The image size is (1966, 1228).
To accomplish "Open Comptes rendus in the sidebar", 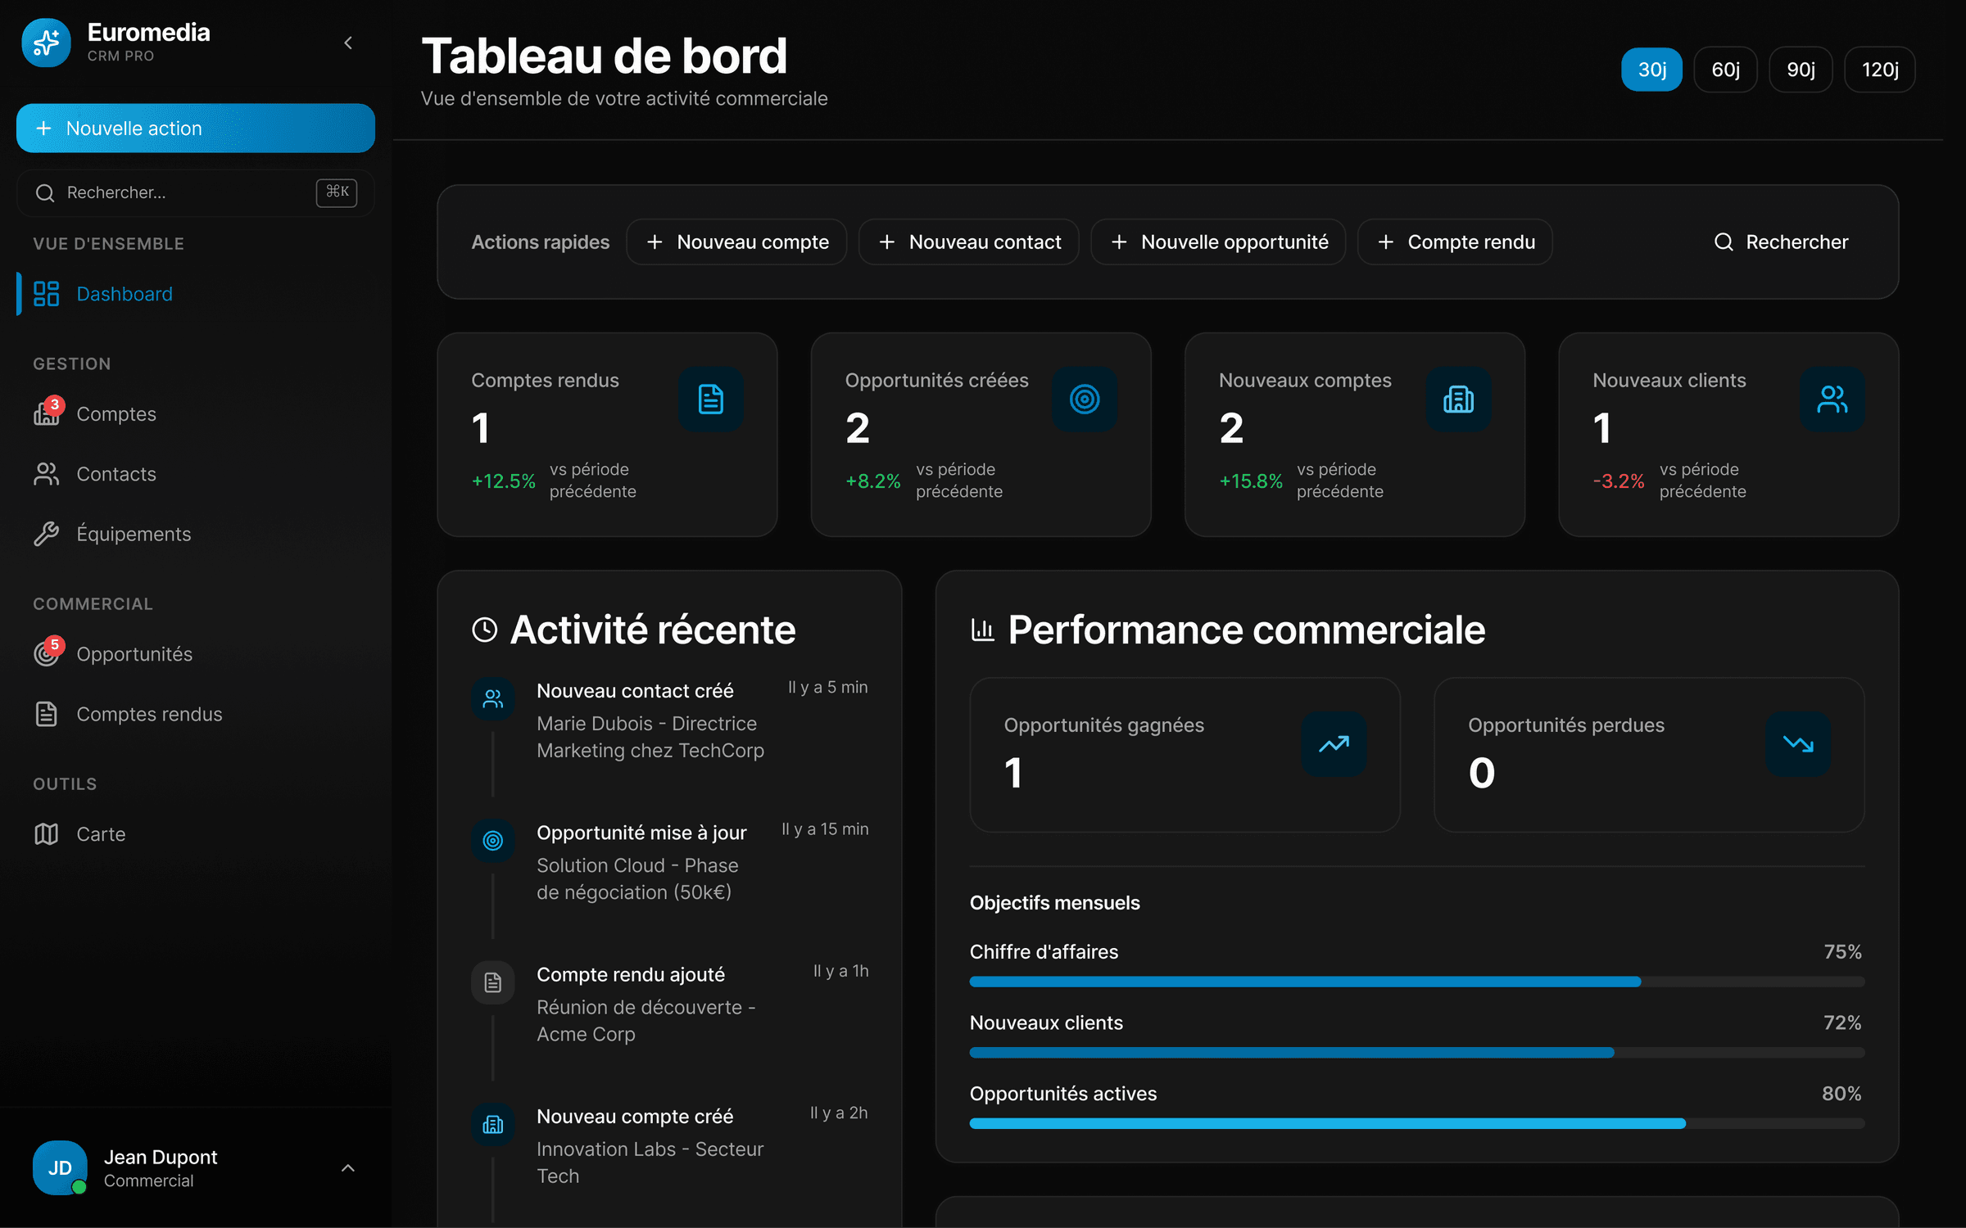I will [x=195, y=714].
